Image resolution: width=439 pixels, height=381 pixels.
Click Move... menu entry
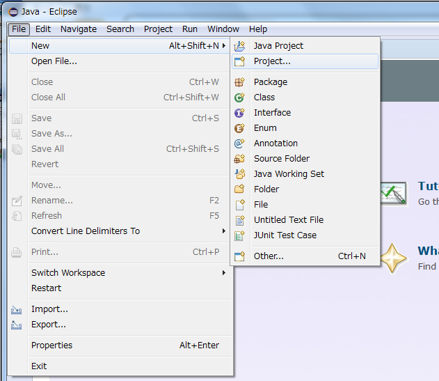pos(120,185)
